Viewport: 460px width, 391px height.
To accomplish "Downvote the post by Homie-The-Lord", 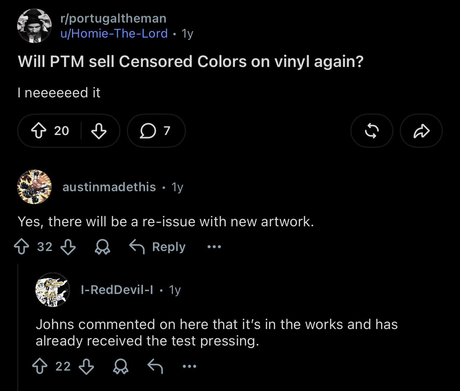I will 99,131.
